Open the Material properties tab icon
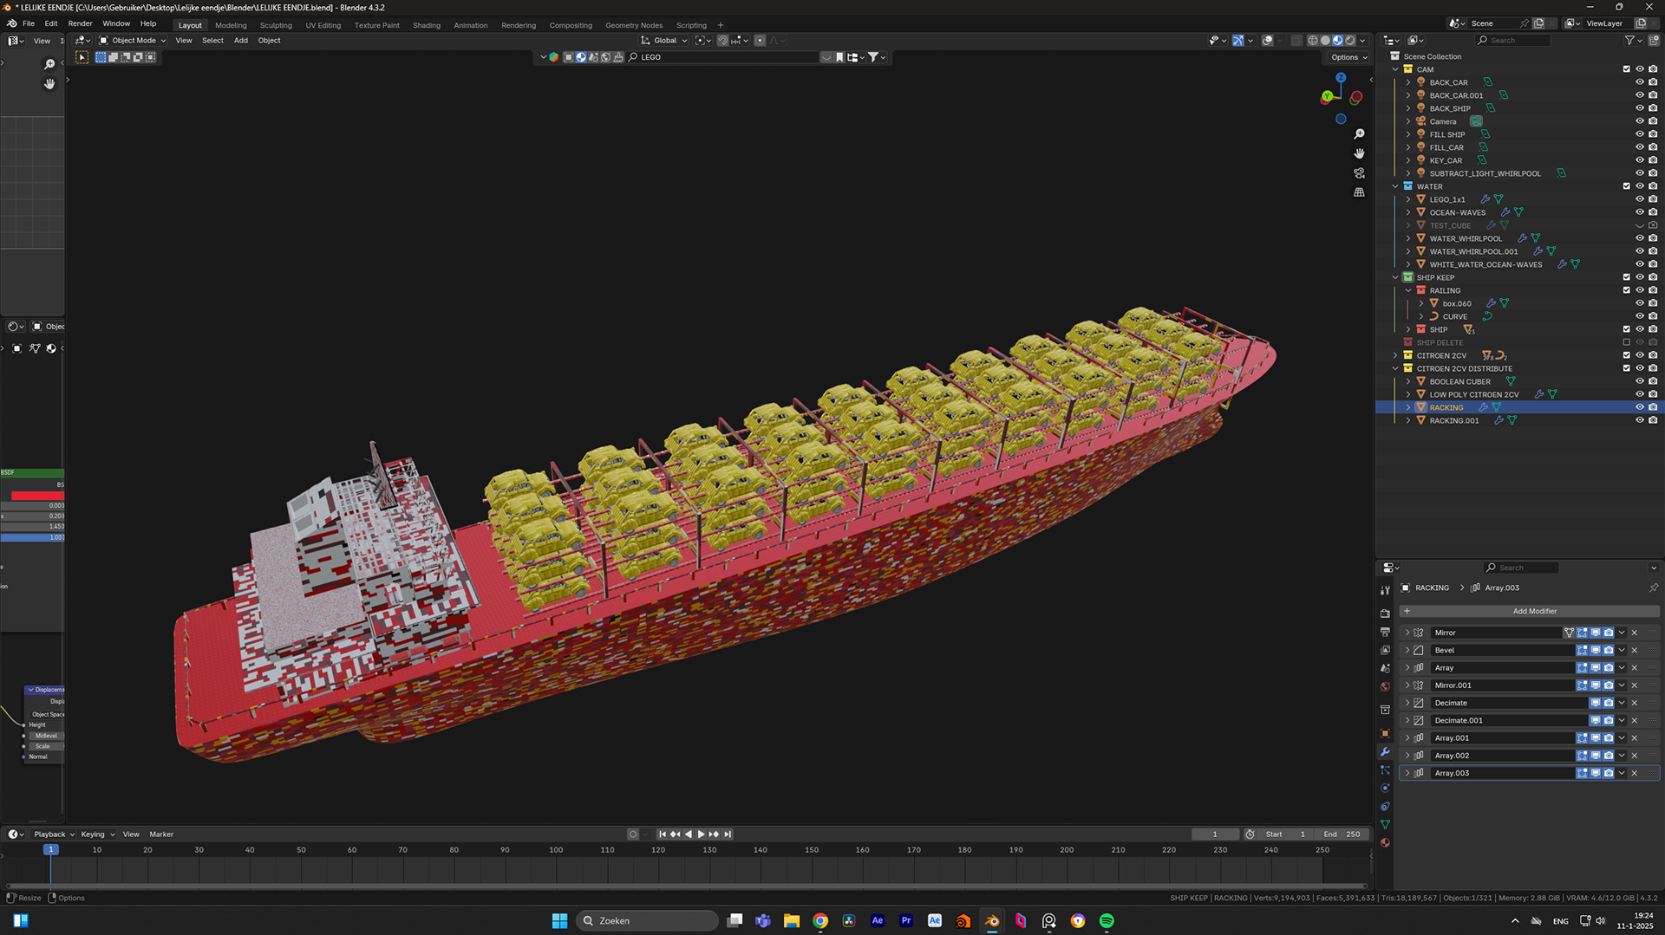Image resolution: width=1665 pixels, height=935 pixels. 1385,842
